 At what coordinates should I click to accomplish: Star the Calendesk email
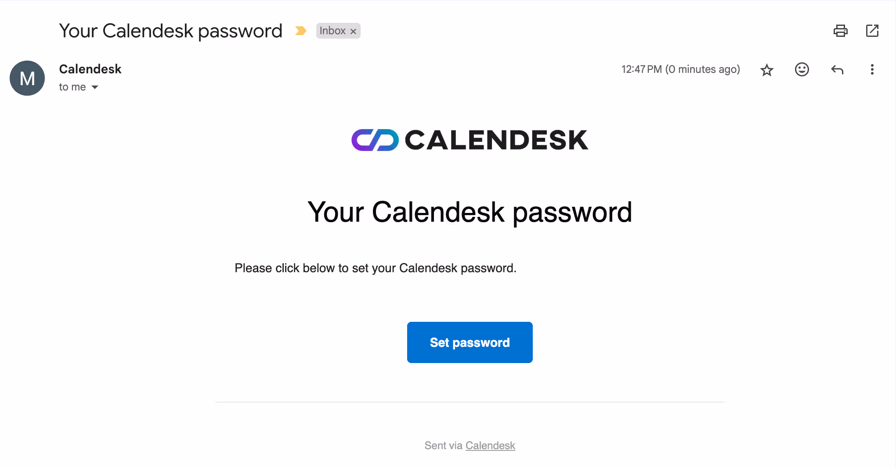[x=766, y=69]
